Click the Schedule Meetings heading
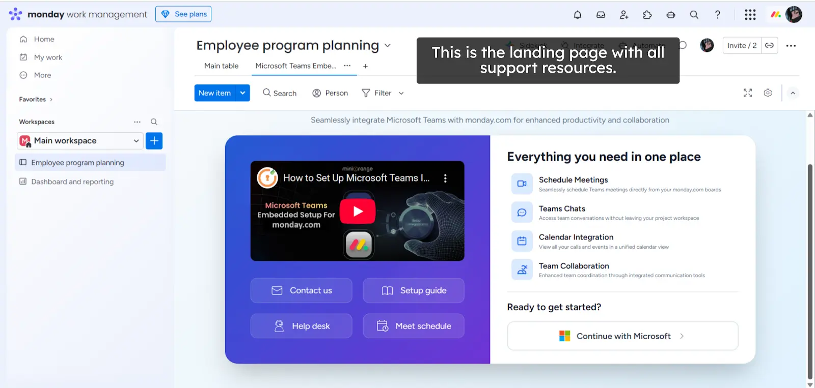The width and height of the screenshot is (815, 388). coord(574,180)
